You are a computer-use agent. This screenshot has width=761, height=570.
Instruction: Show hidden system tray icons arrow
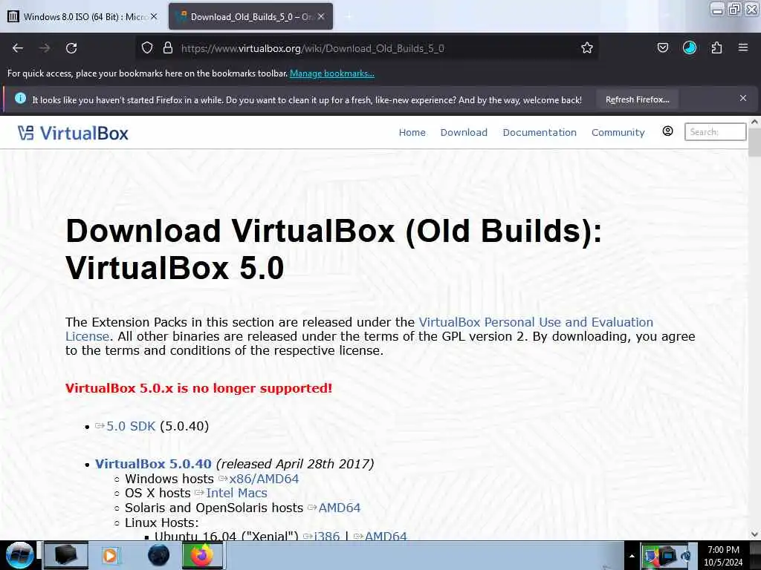[x=632, y=556]
